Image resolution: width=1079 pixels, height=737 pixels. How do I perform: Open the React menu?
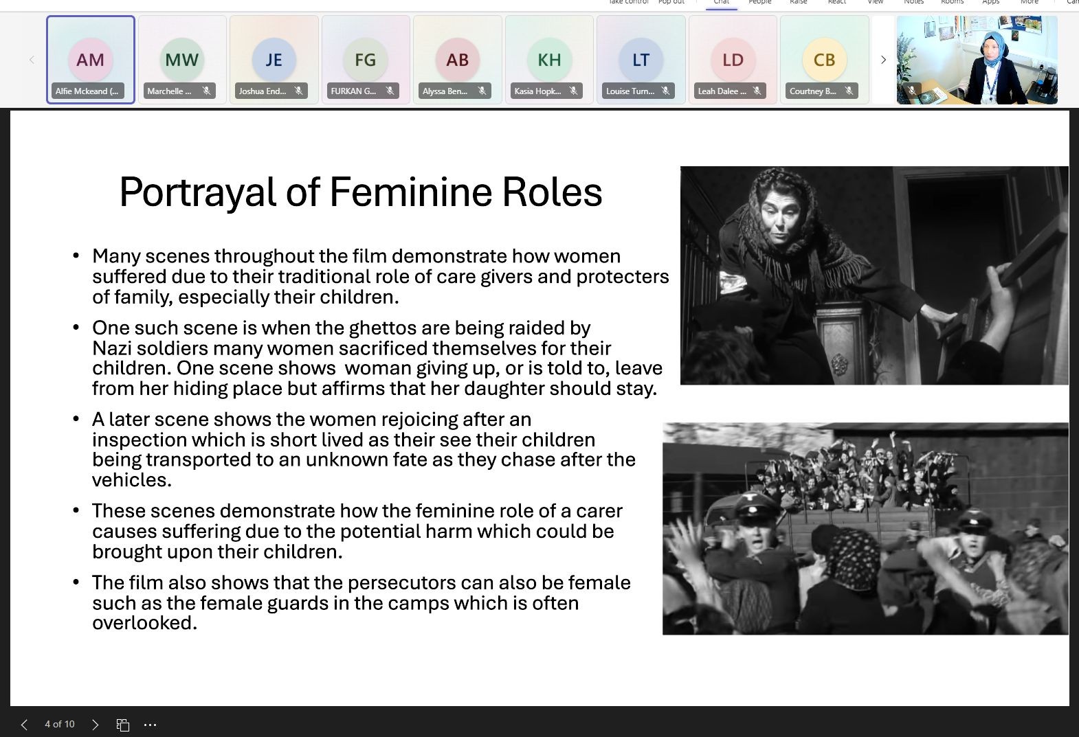pos(837,3)
